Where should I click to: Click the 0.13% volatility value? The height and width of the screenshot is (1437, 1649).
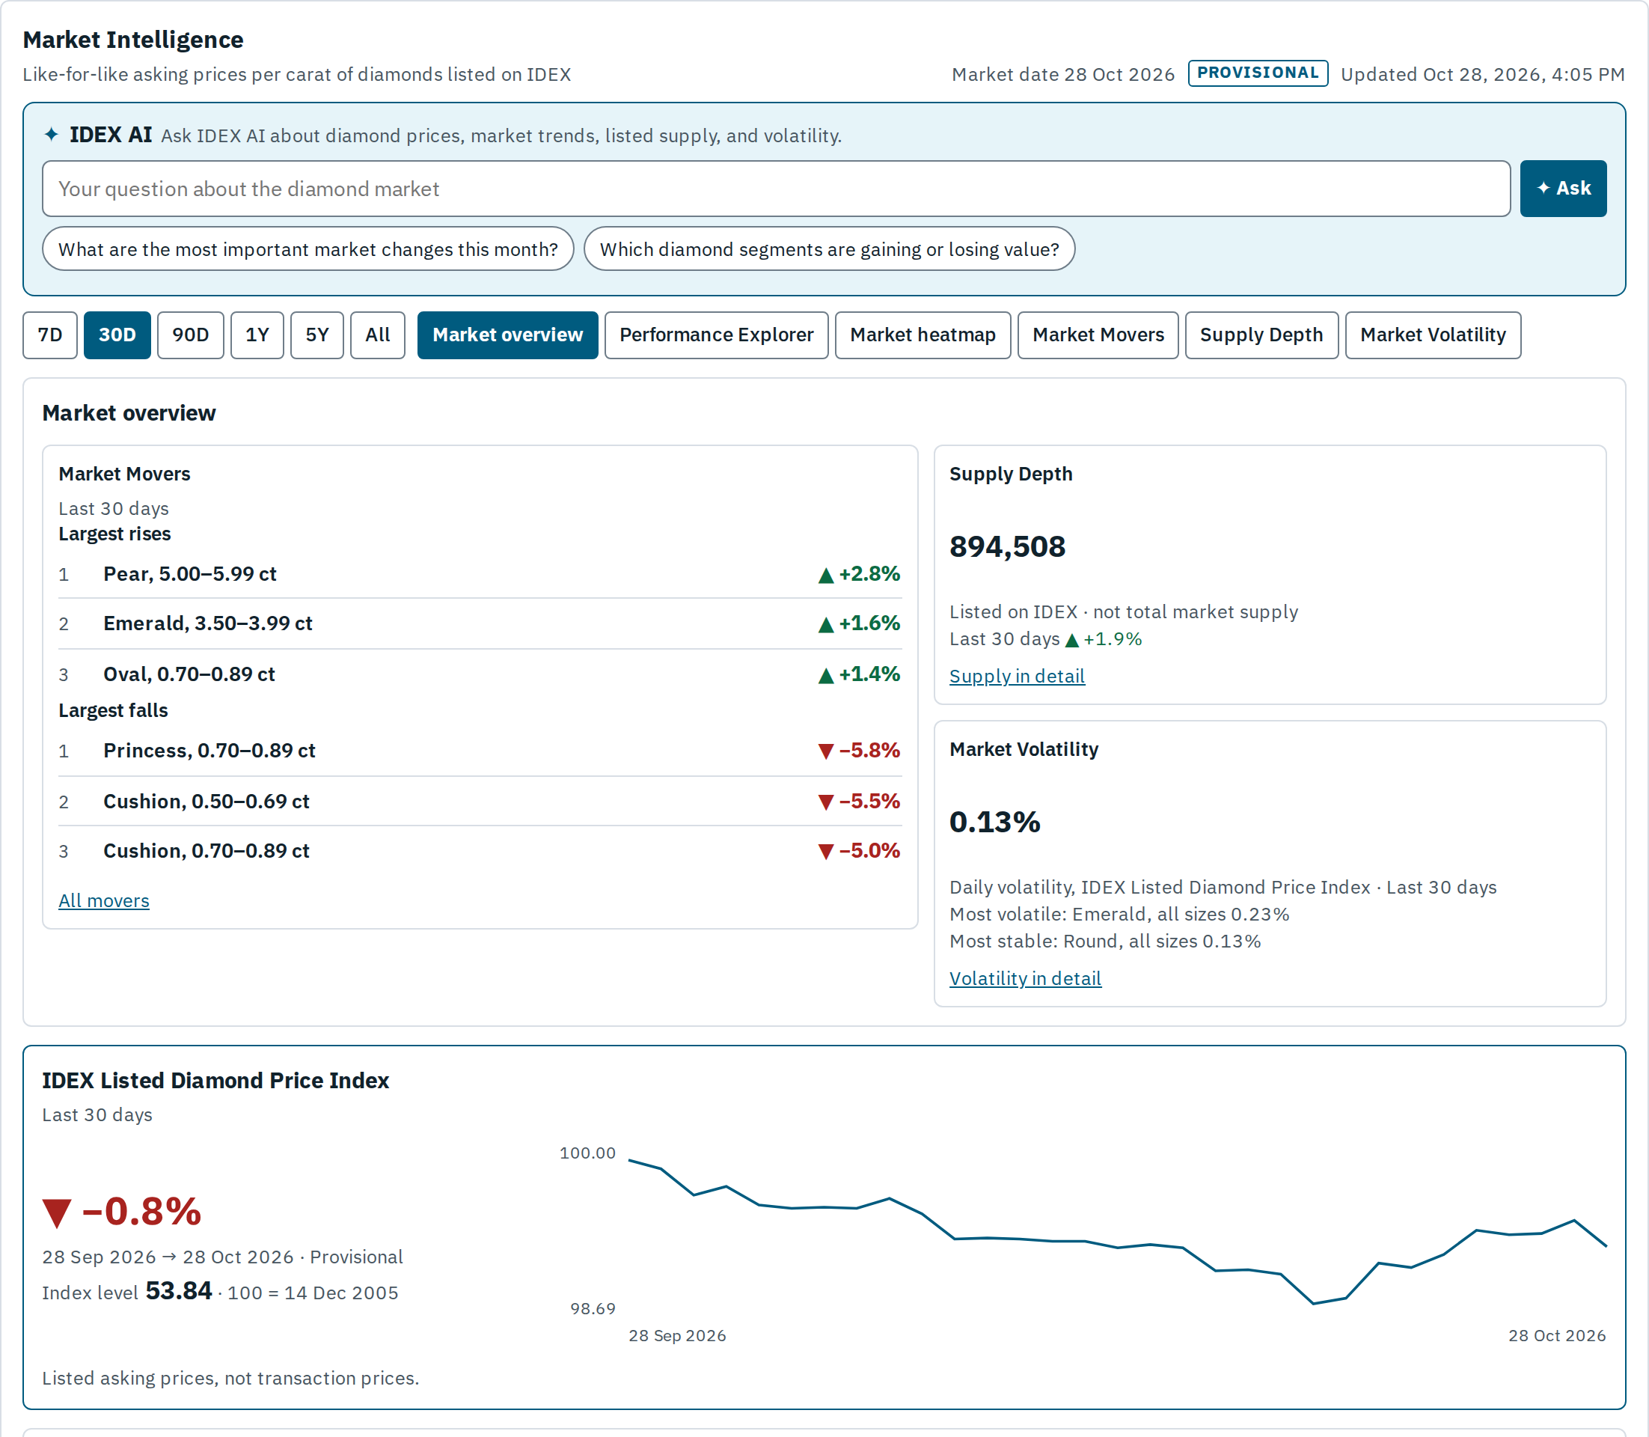(x=994, y=822)
